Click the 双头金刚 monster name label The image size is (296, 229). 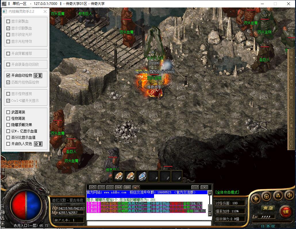(x=154, y=78)
